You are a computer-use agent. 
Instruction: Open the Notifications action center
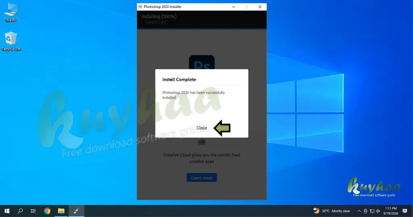[x=405, y=211]
